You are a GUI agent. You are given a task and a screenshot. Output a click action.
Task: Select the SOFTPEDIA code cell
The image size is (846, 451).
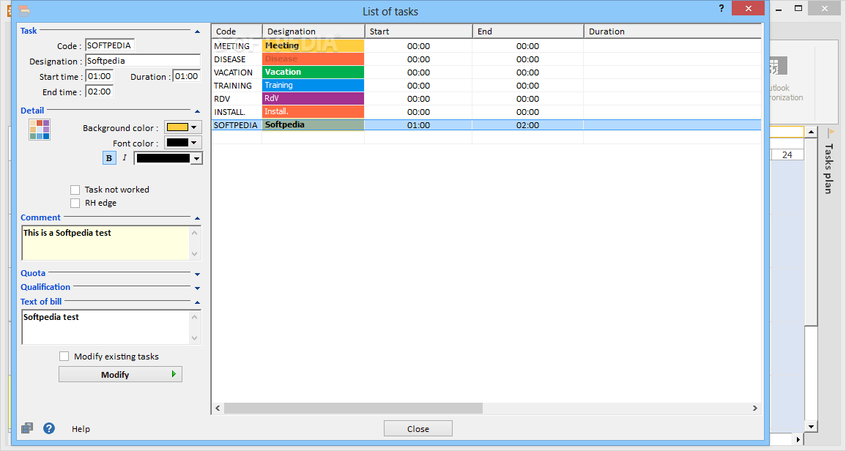pos(237,125)
